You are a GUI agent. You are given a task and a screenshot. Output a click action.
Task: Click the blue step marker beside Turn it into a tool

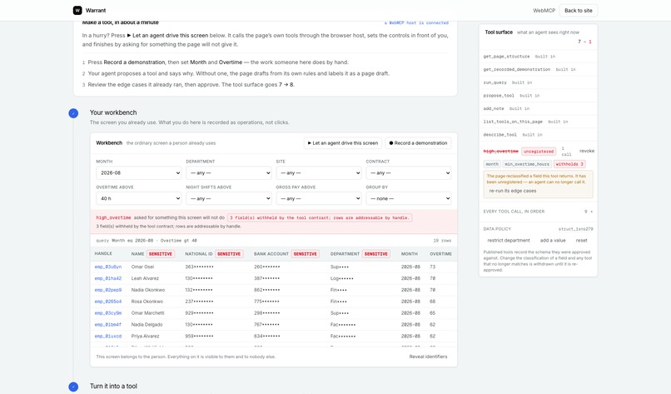tap(73, 387)
